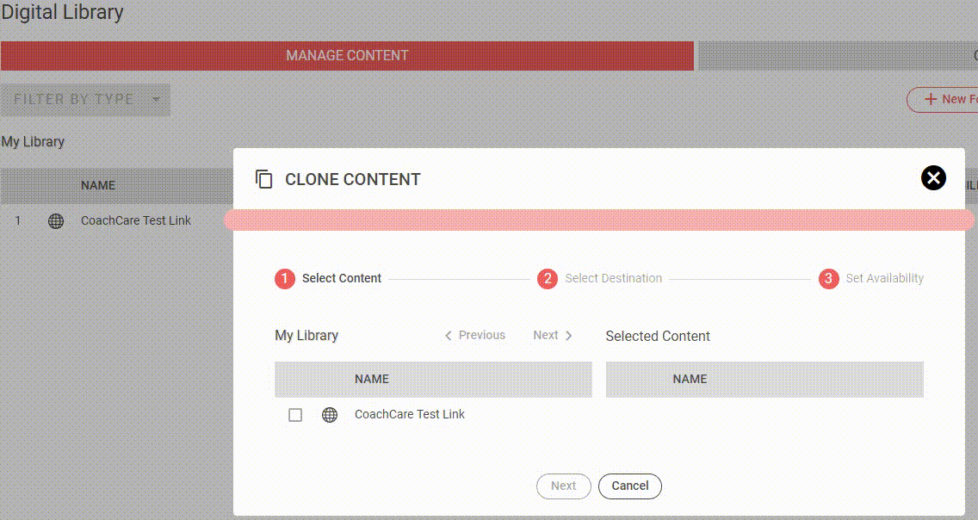Click the step 1 circle icon

click(x=284, y=279)
